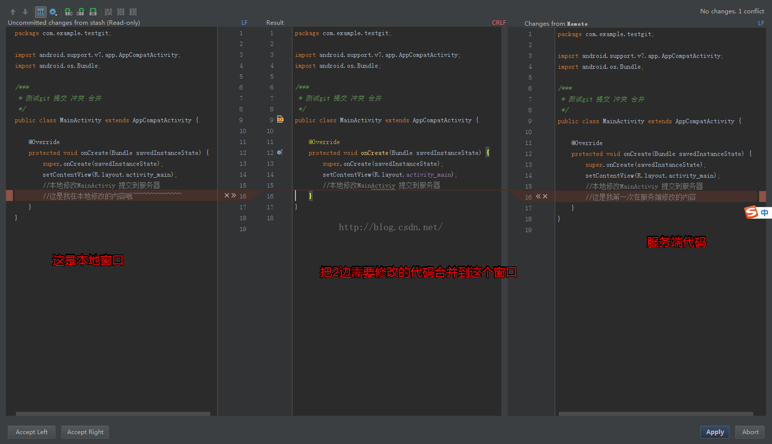Image resolution: width=772 pixels, height=444 pixels.
Task: Click the conflict marker in left error stripe
Action: [9, 196]
